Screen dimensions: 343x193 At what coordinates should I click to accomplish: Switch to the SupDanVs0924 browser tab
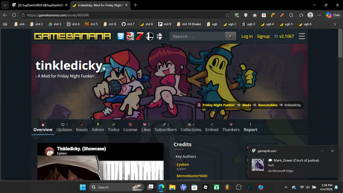(40, 5)
